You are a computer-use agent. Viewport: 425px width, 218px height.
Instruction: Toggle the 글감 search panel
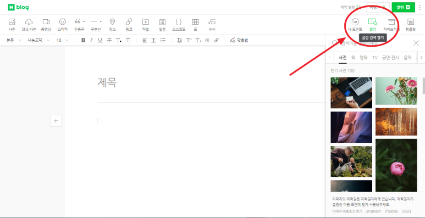point(372,25)
